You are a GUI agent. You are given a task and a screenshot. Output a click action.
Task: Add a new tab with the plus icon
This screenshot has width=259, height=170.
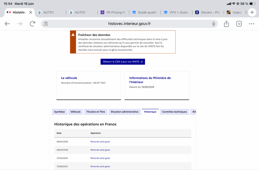pos(252,12)
